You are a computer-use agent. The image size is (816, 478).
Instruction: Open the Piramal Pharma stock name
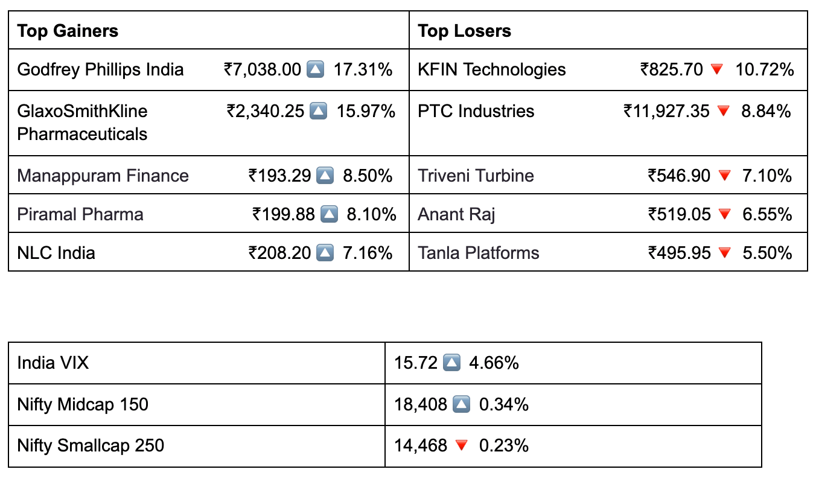coord(80,214)
